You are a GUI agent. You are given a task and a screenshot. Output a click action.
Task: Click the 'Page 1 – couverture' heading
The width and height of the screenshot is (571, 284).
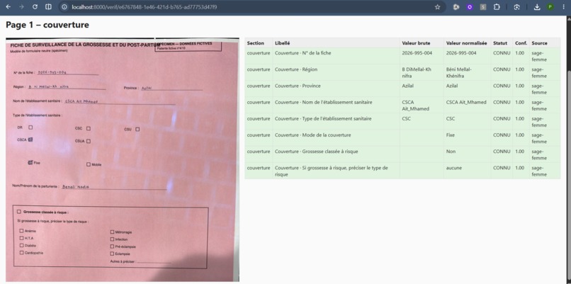pos(47,25)
